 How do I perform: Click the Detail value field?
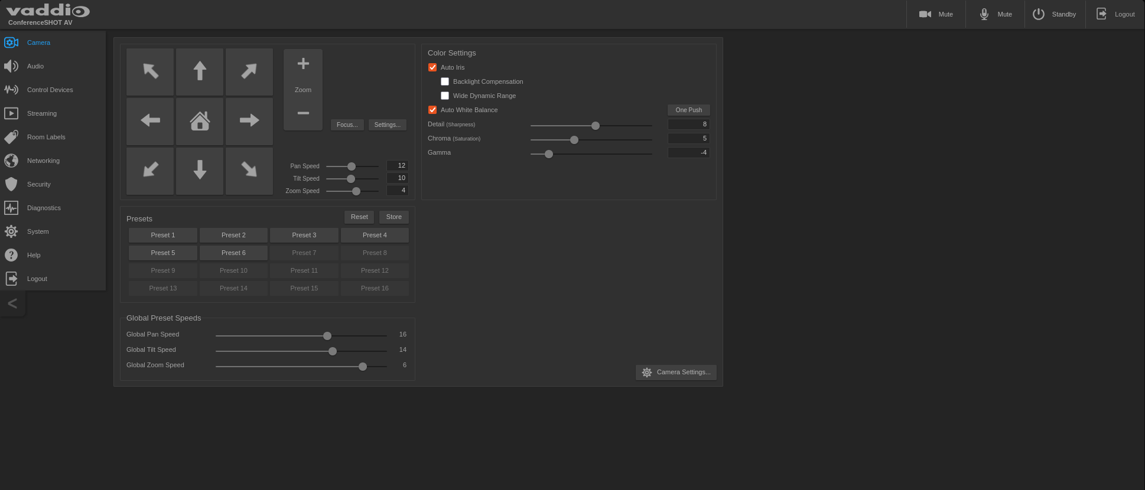pos(689,124)
